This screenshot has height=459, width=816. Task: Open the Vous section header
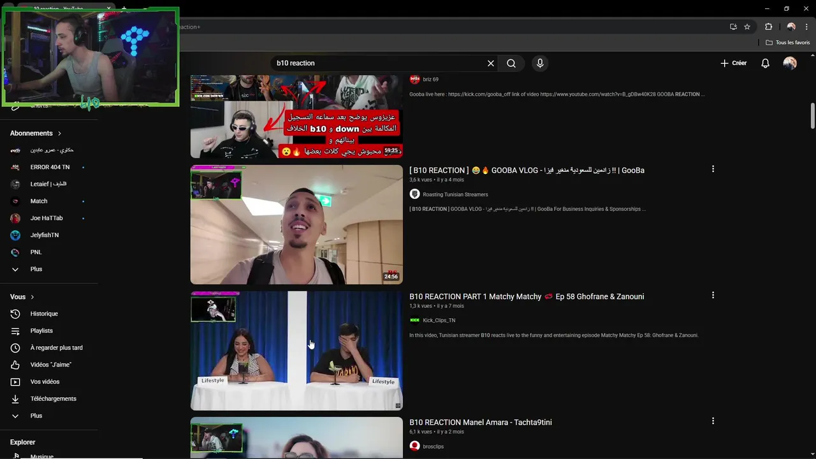(22, 297)
